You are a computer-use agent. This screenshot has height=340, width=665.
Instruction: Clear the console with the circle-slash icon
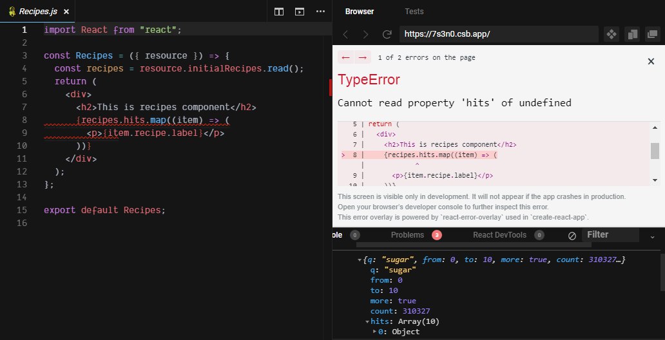tap(572, 236)
